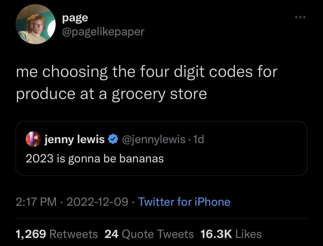Viewport: 323px width, 246px height.
Task: Click jenny lewis's small profile avatar
Action: (33, 139)
